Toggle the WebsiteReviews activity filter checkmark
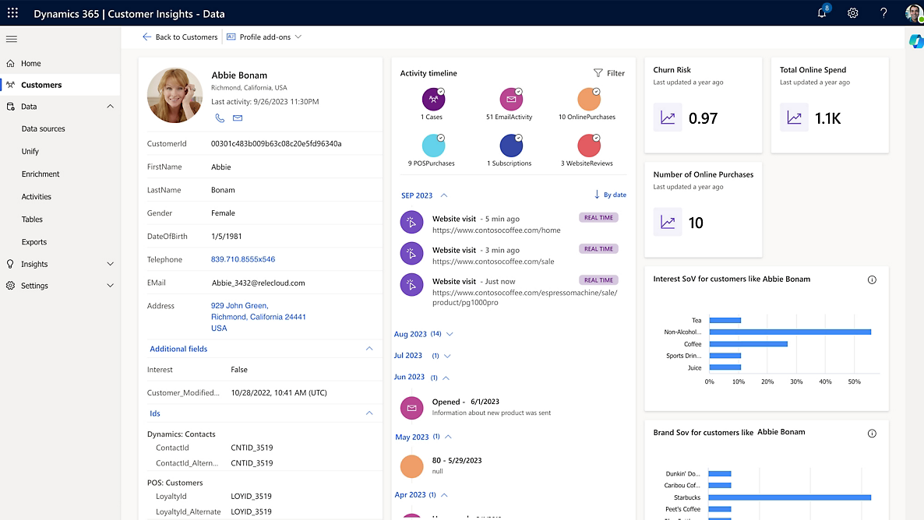Image resolution: width=924 pixels, height=520 pixels. pyautogui.click(x=594, y=139)
